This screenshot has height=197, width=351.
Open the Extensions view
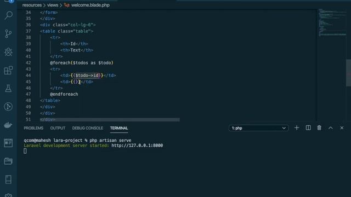pos(9,71)
